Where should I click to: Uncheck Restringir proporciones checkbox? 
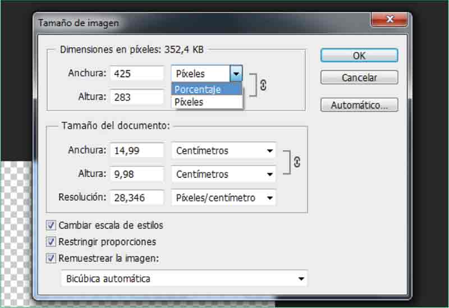pyautogui.click(x=51, y=242)
